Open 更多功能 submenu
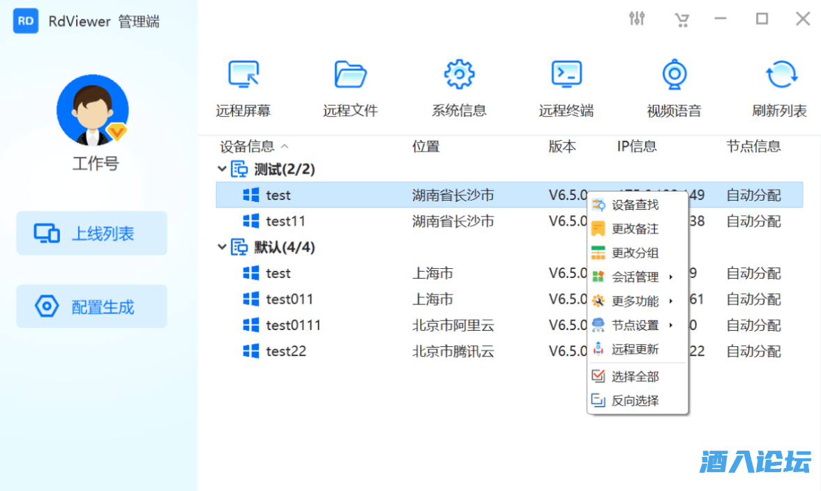821x491 pixels. [638, 301]
